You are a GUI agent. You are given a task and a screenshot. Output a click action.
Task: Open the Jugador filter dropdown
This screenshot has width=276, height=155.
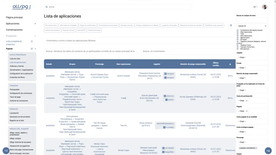coord(252,57)
